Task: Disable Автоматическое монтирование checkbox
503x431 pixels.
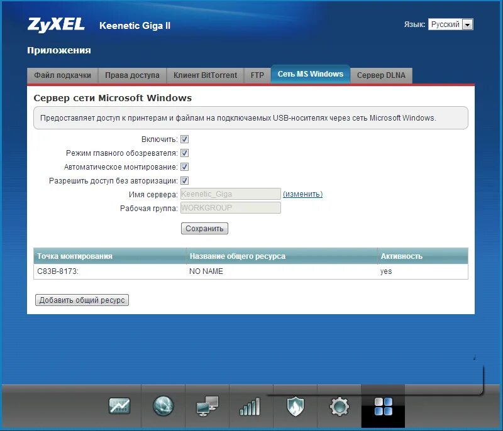Action: 185,167
